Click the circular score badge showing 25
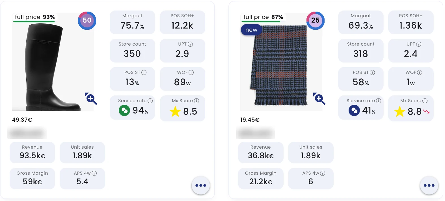445x201 pixels. click(x=316, y=20)
